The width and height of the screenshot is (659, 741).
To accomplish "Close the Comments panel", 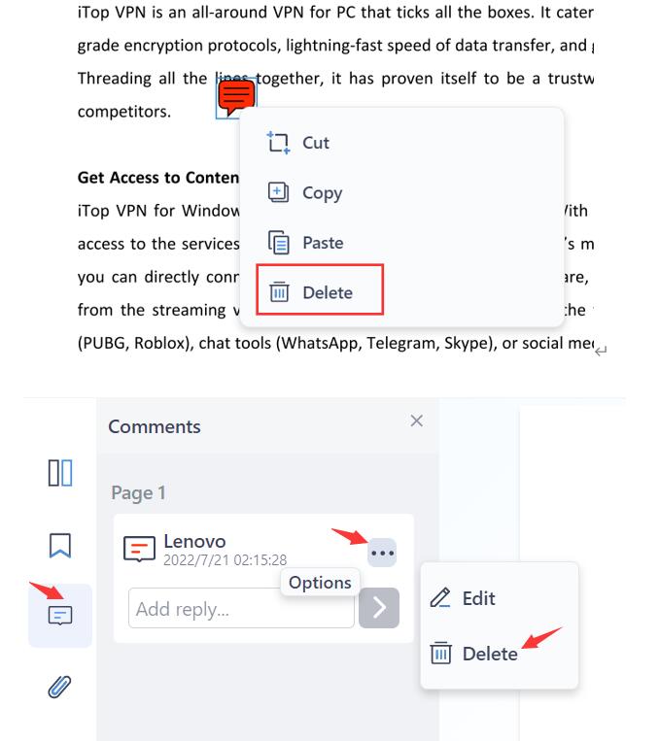I will click(416, 421).
